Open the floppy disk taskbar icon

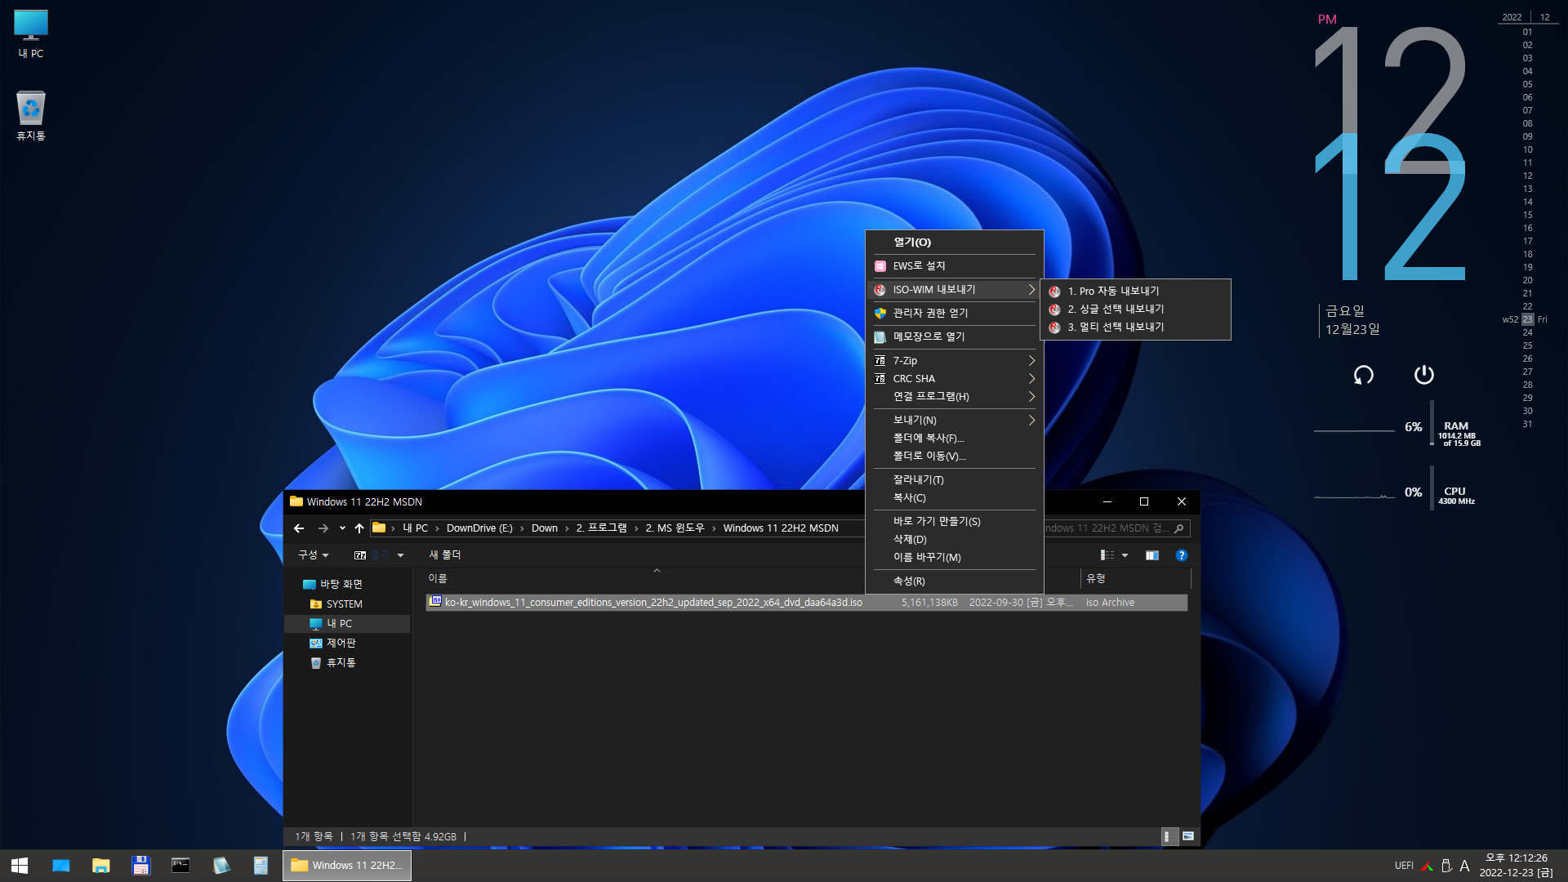(x=140, y=866)
